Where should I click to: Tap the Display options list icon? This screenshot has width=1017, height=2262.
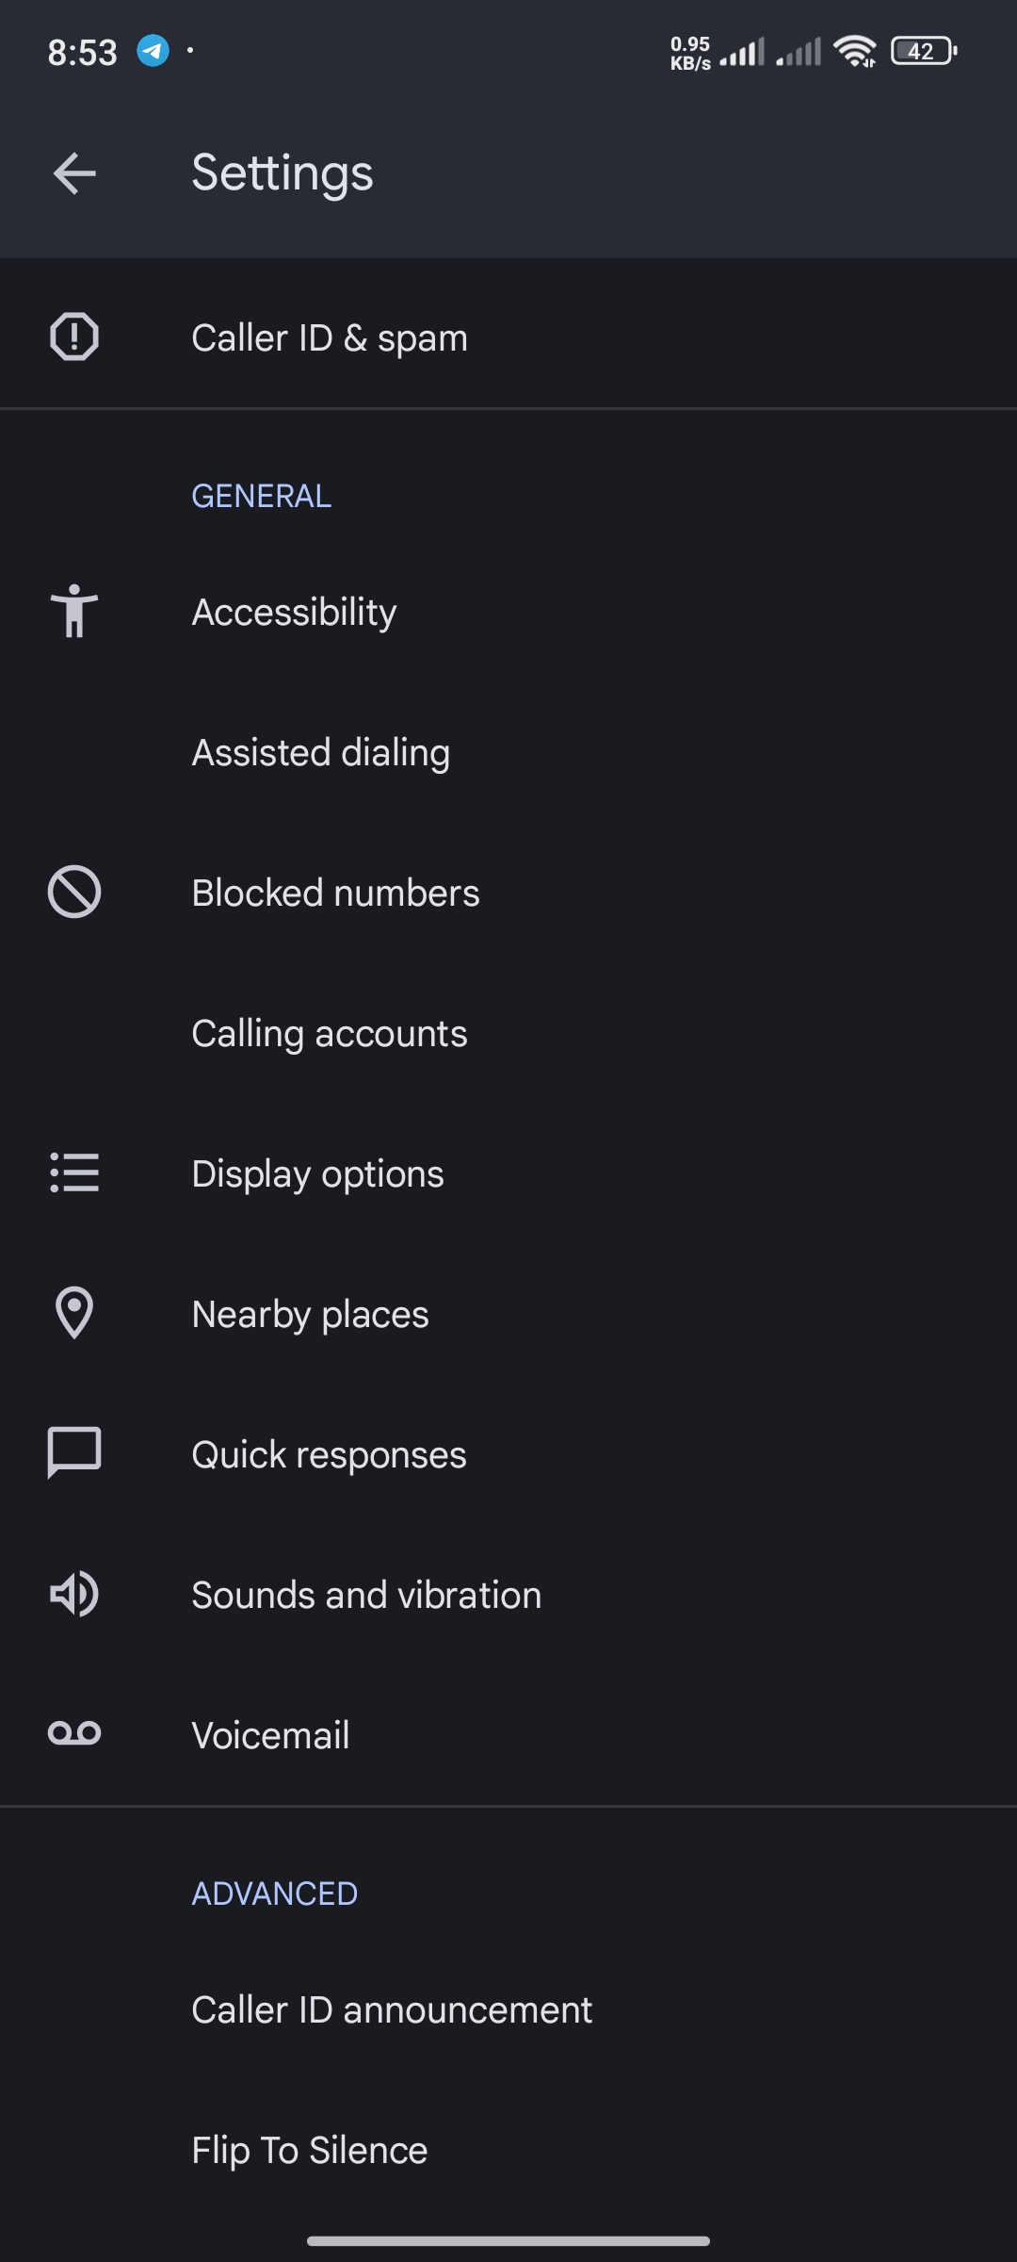click(74, 1172)
